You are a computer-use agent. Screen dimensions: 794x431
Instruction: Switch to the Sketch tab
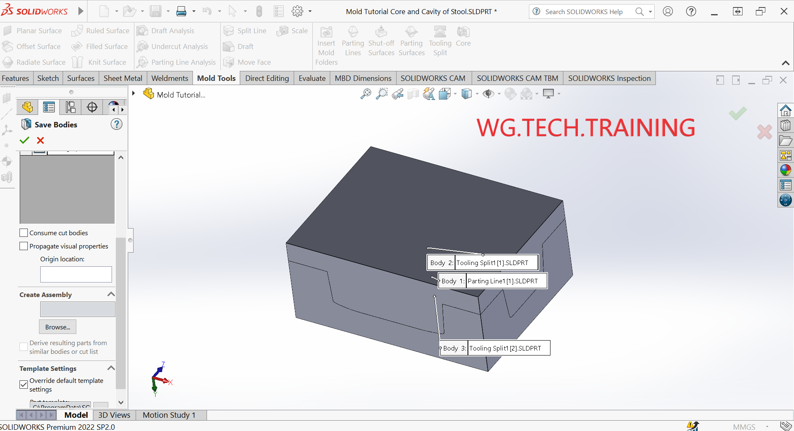point(48,78)
